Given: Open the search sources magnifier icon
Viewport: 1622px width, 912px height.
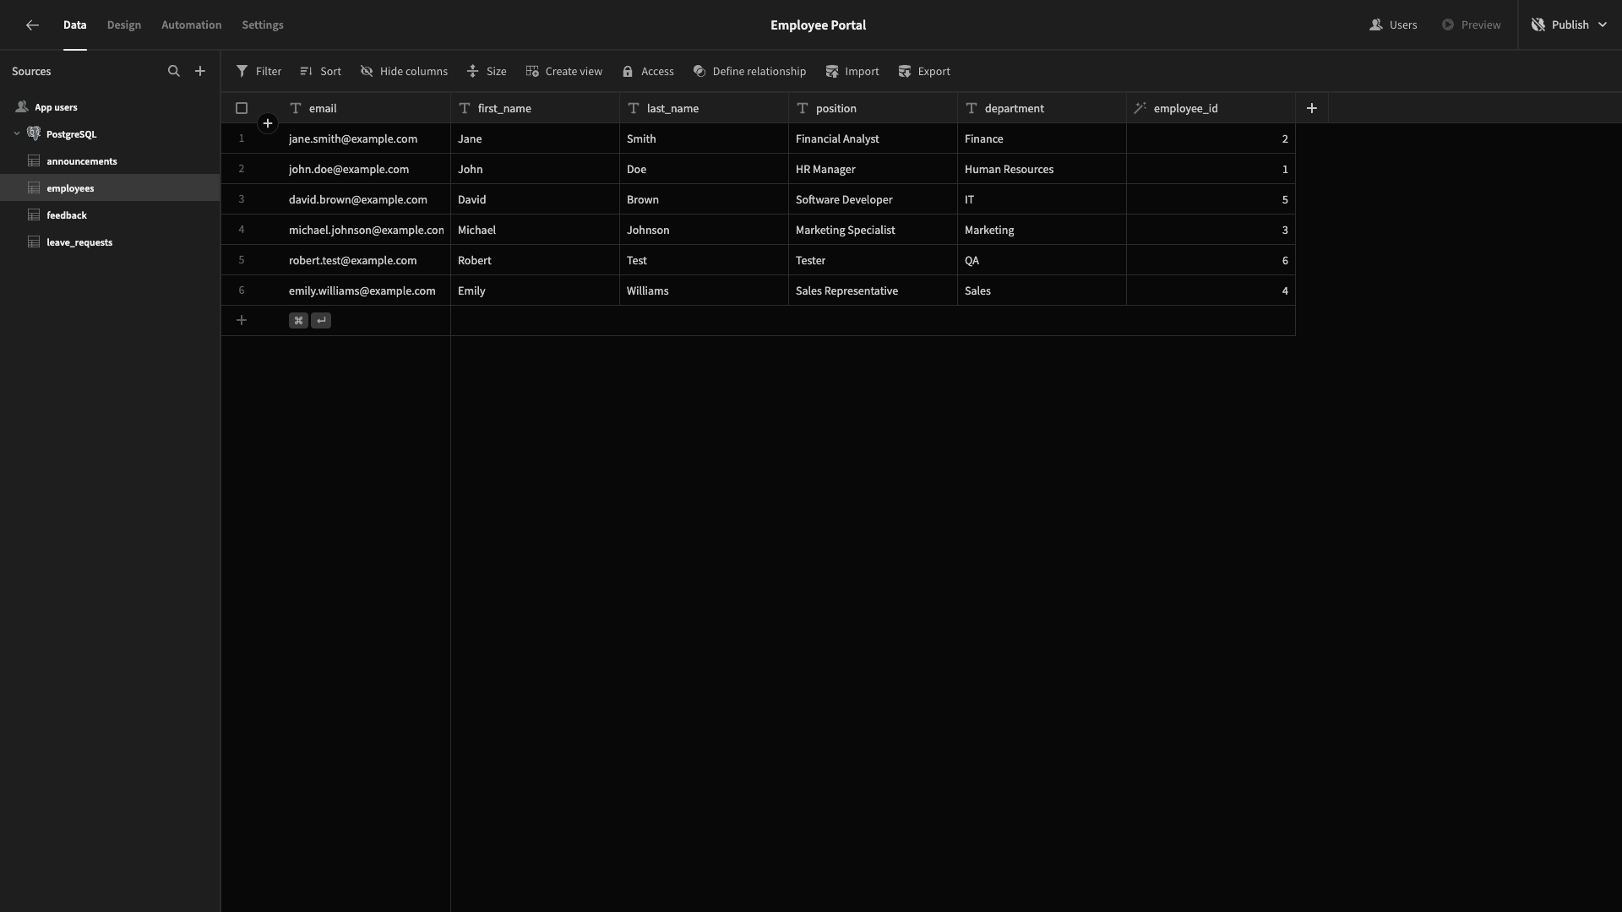Looking at the screenshot, I should [x=174, y=72].
